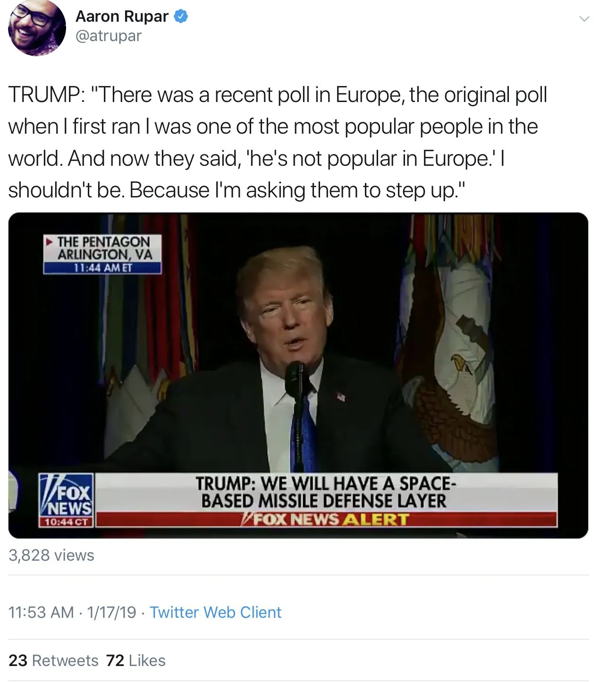Screen dimensions: 600x682
Task: Click the verified badge next to Aaron Rupar
Action: (181, 17)
